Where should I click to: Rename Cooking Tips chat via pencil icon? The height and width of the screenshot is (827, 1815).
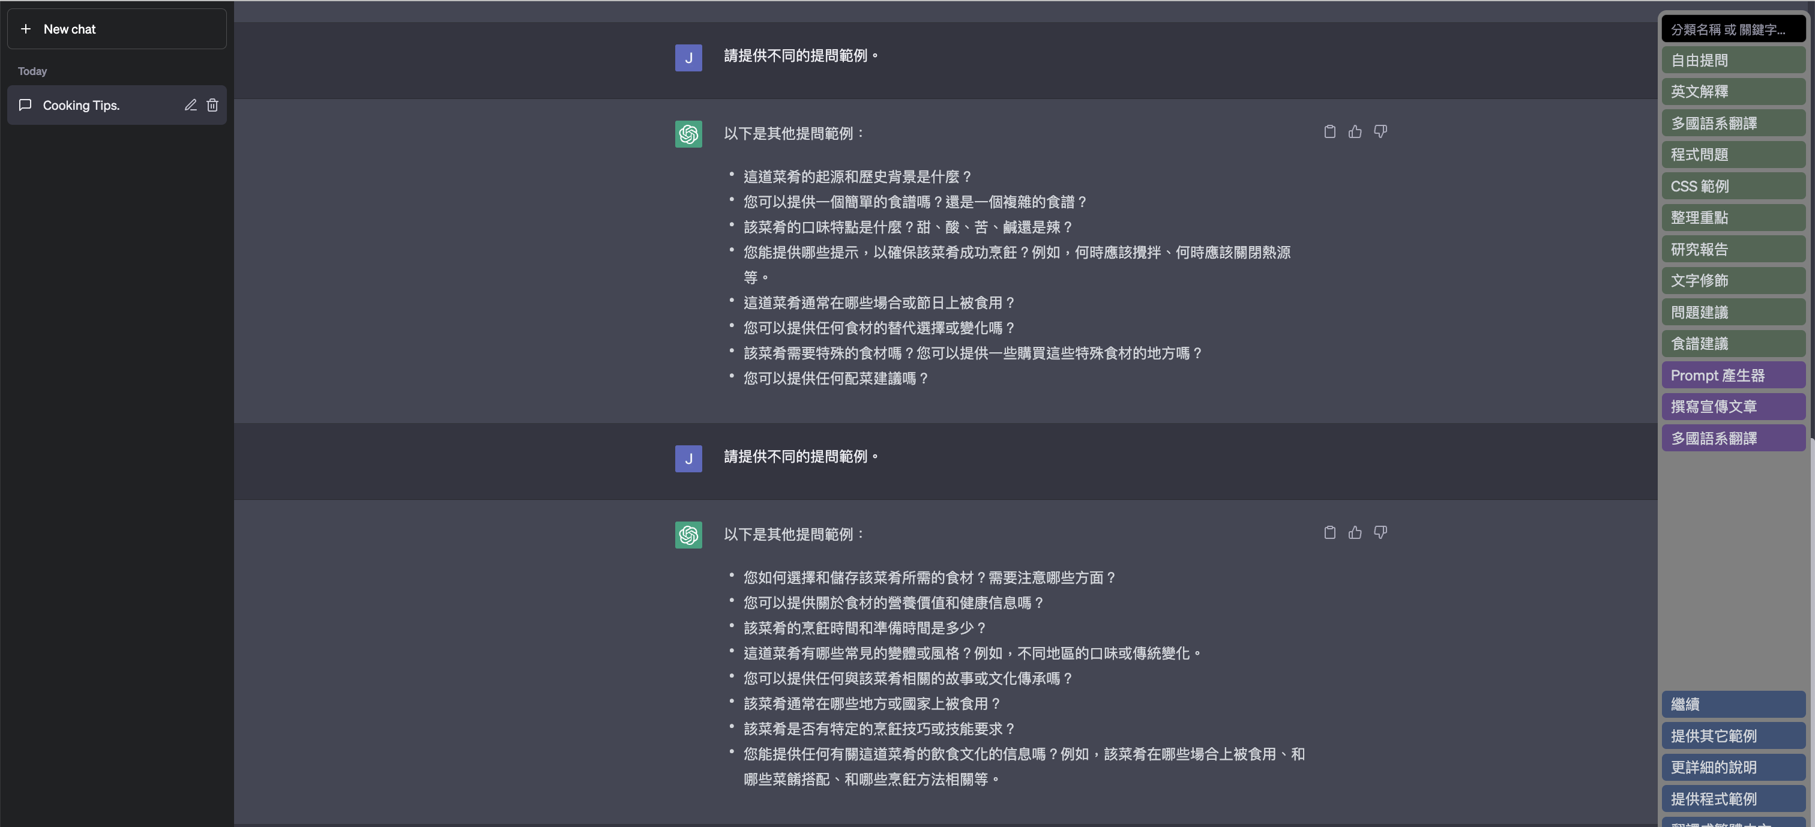190,105
